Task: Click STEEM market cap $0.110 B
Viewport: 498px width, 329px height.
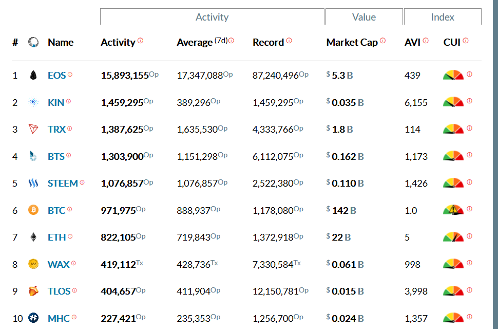Action: (345, 184)
